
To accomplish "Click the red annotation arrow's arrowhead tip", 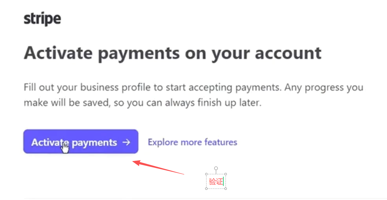I will coord(134,162).
